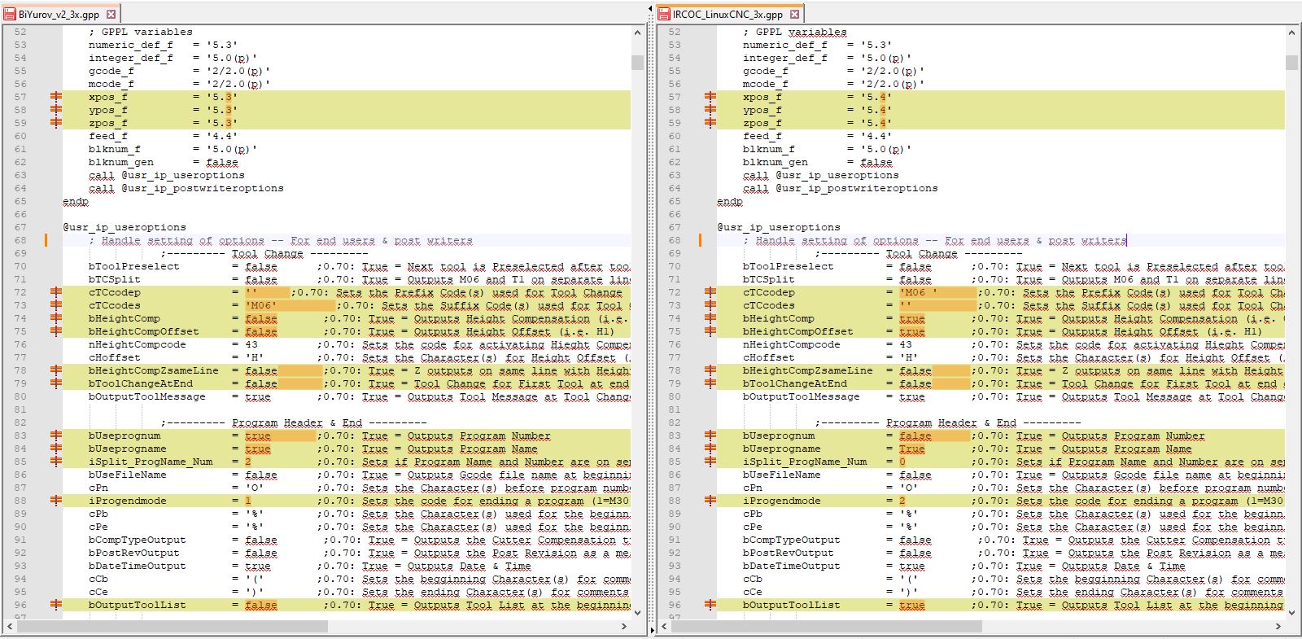Screen dimensions: 1302x639
Task: Click 'iProgendmode' on line 88 in BiYurov pane
Action: 128,501
